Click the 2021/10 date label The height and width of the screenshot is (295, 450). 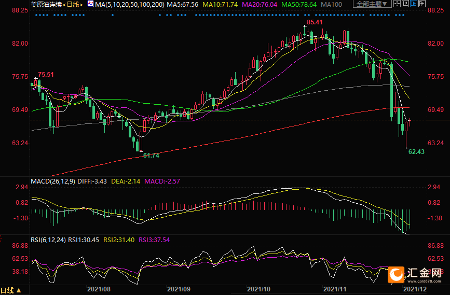coord(259,289)
